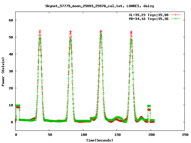Click the third peak top near 125 seconds

101,31
